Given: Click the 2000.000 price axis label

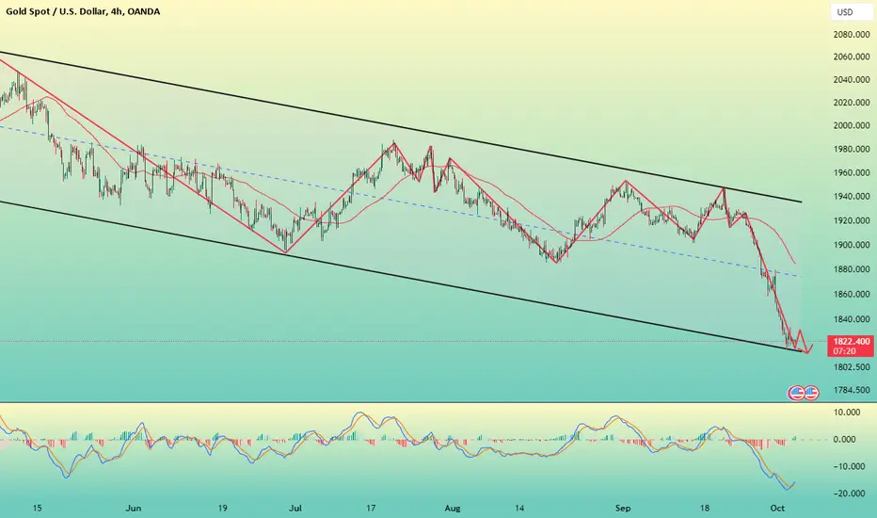Looking at the screenshot, I should pyautogui.click(x=852, y=125).
